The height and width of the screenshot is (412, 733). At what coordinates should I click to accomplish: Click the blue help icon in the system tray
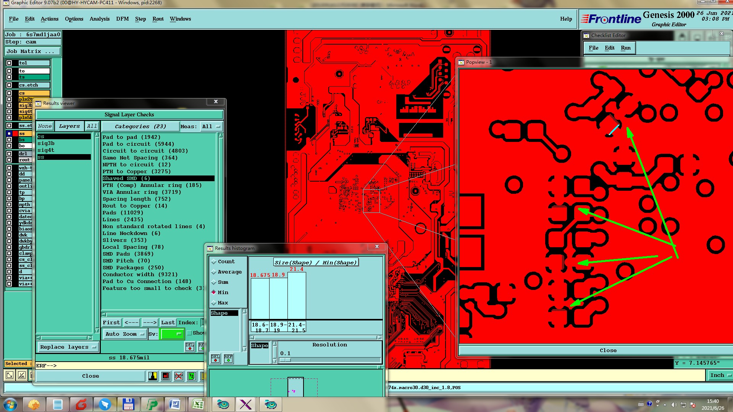(x=649, y=404)
